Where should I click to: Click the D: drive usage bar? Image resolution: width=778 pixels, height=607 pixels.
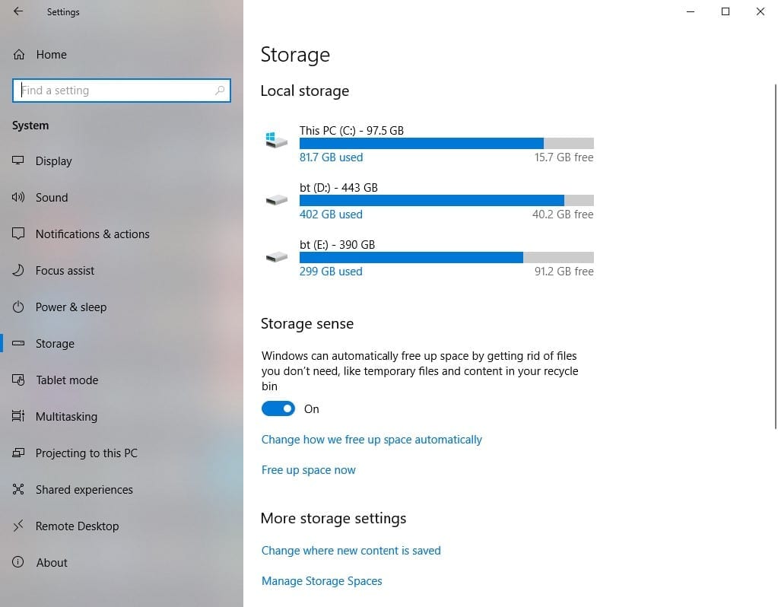click(446, 201)
